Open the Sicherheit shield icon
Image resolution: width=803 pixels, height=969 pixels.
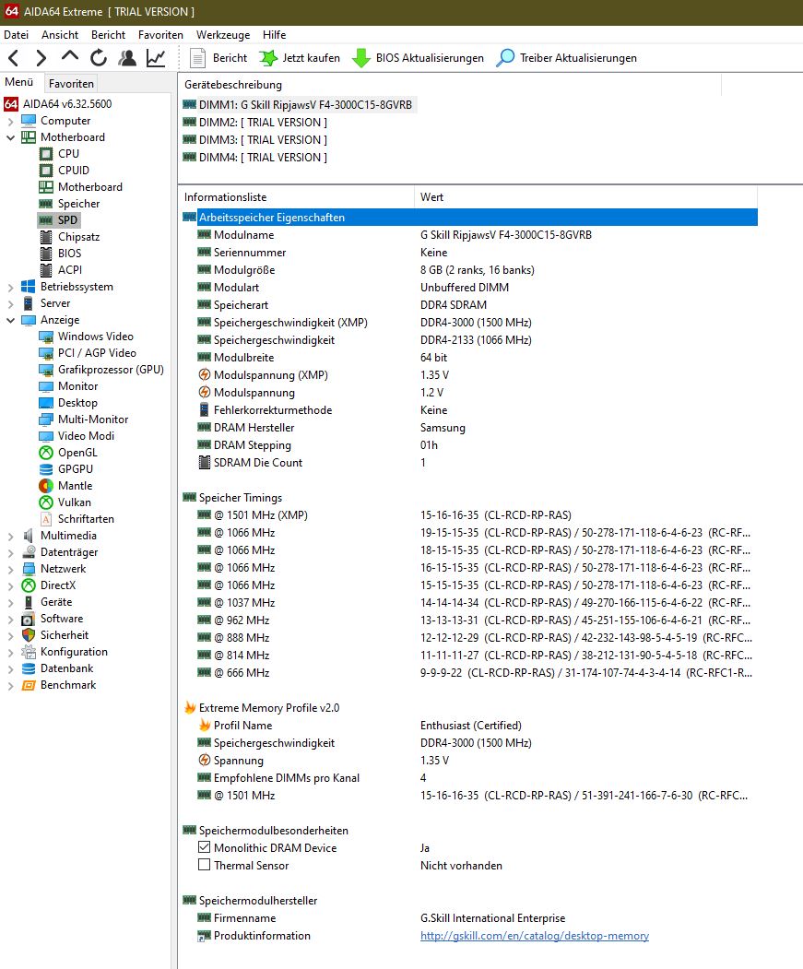pyautogui.click(x=29, y=635)
